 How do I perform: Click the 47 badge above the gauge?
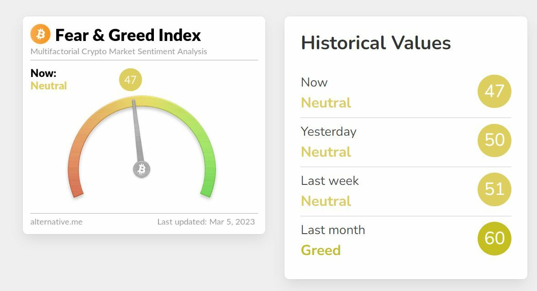point(131,80)
